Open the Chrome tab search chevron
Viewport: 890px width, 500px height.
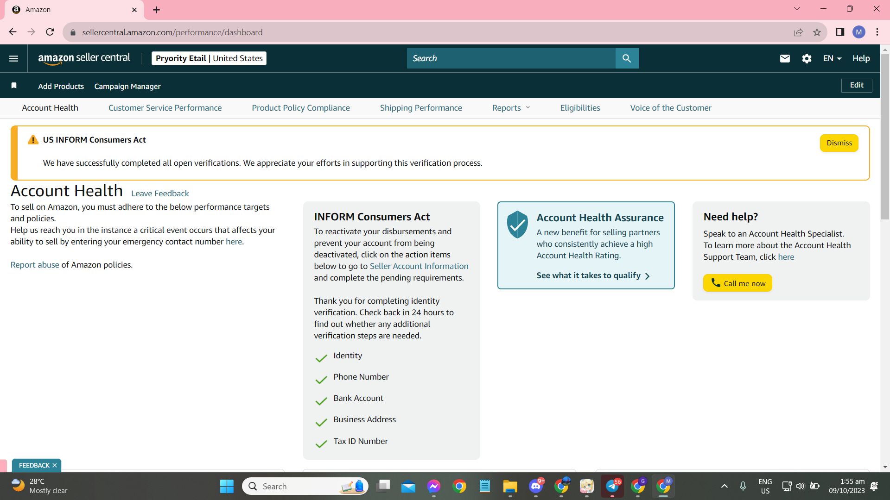pyautogui.click(x=797, y=9)
